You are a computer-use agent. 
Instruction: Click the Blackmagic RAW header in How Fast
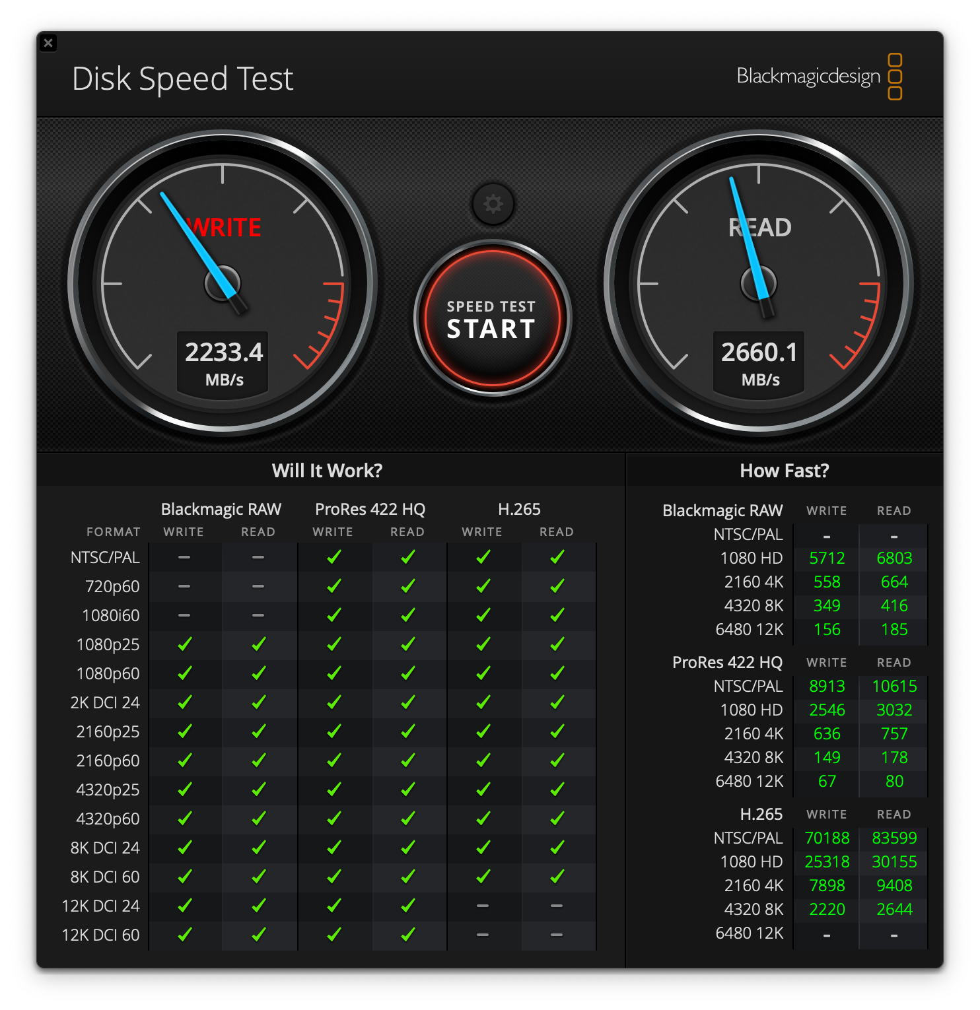point(722,511)
